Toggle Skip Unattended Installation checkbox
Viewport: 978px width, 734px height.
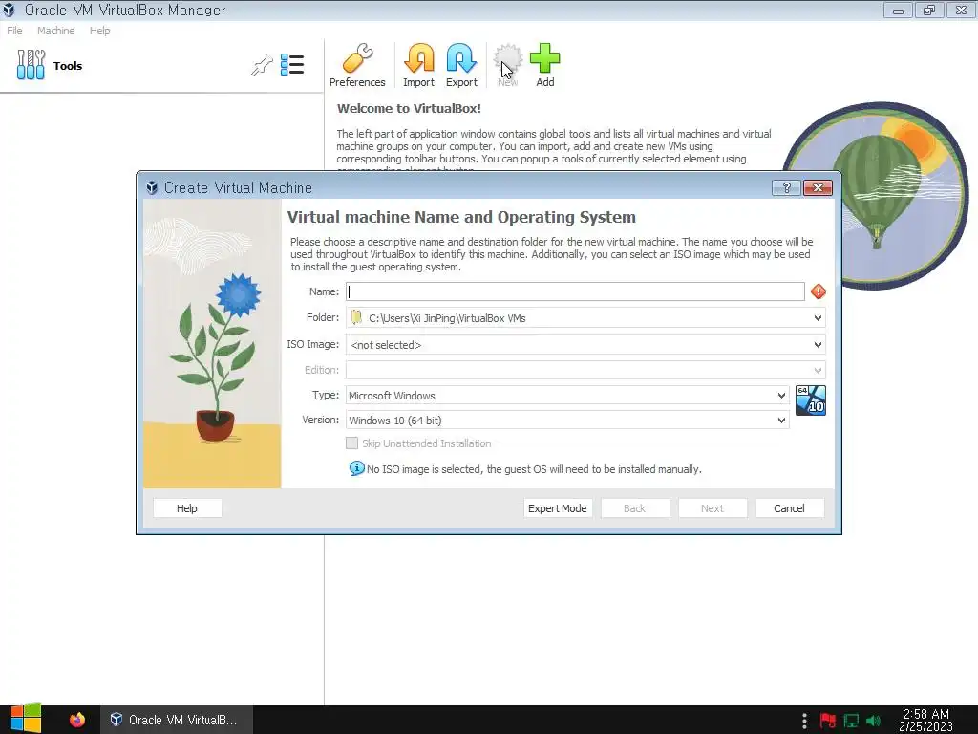351,443
